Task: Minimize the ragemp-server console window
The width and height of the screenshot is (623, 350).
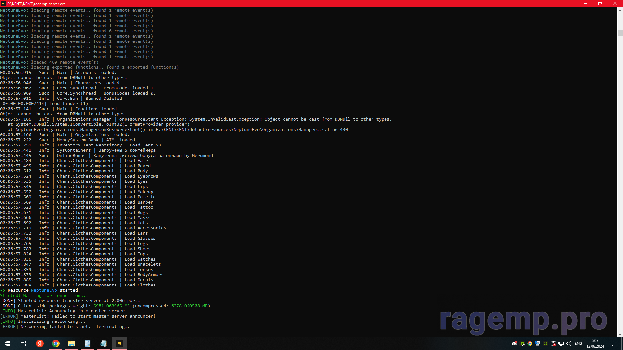Action: pyautogui.click(x=585, y=4)
